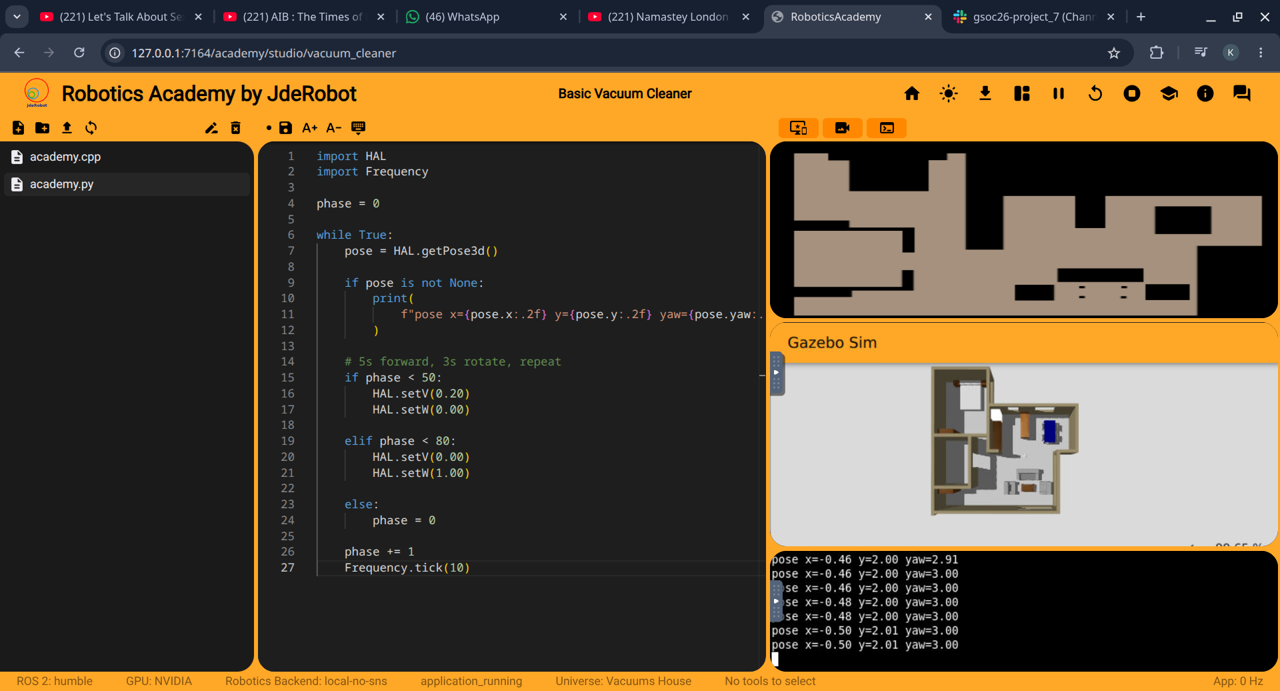This screenshot has height=691, width=1280.
Task: Rename selected file with pencil icon
Action: point(211,128)
